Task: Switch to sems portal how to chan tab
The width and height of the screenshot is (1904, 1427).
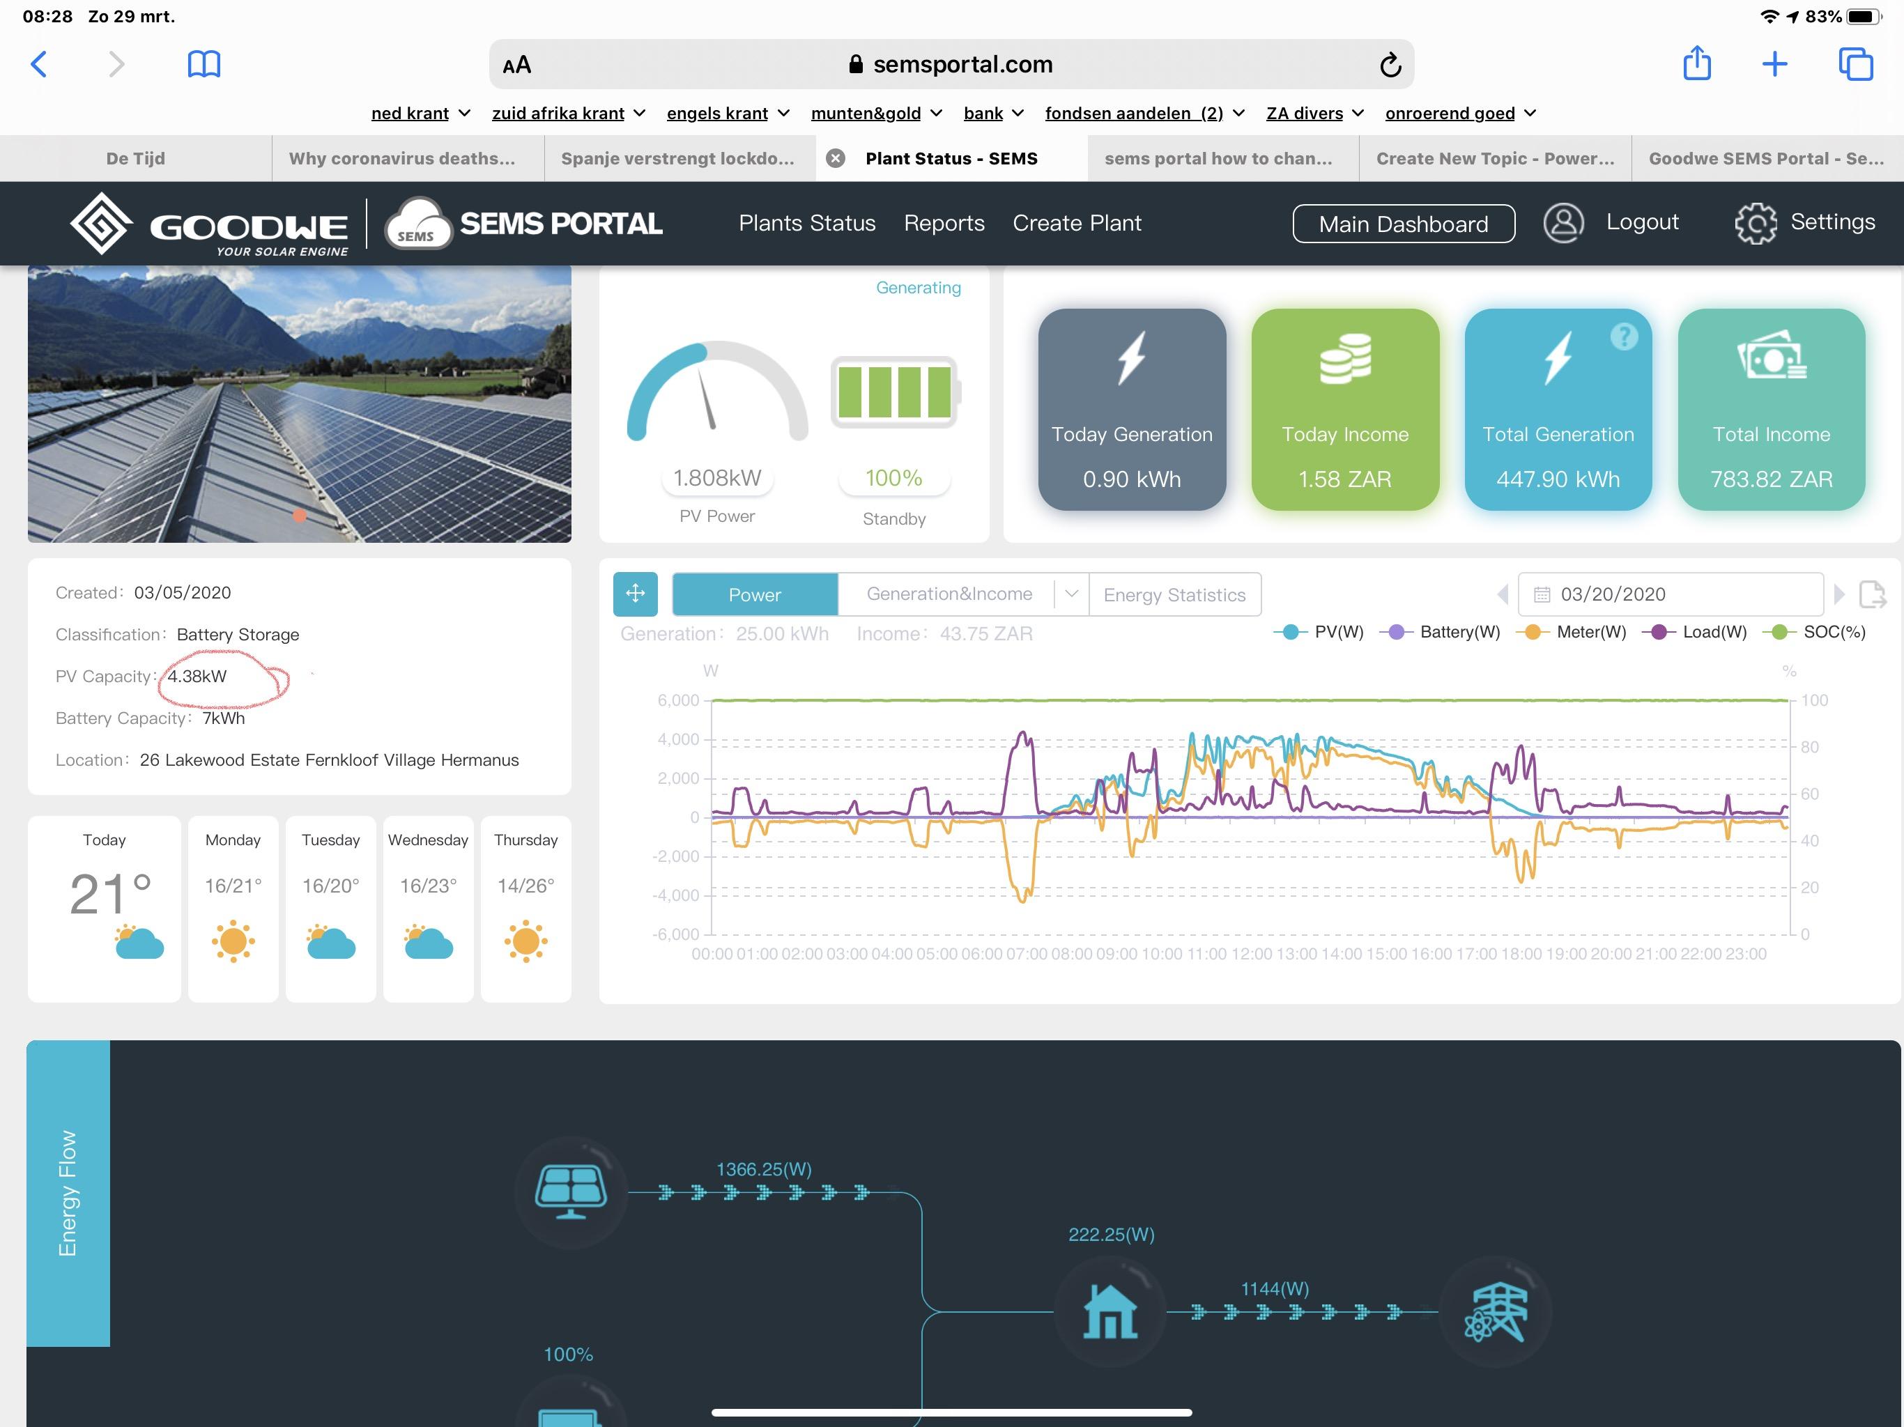Action: pyautogui.click(x=1223, y=158)
